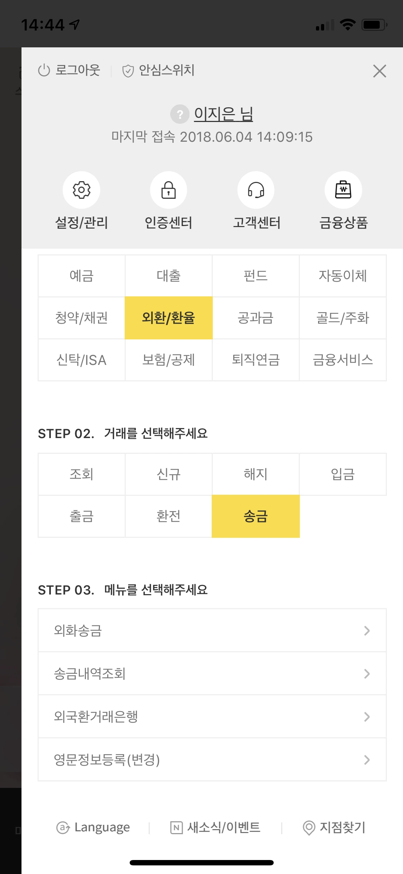Close the side menu panel
Screen dimensions: 403x874
tap(379, 71)
